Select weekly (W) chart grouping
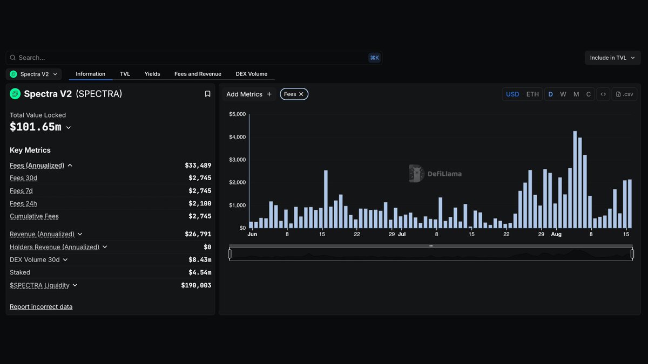Image resolution: width=648 pixels, height=364 pixels. (x=563, y=94)
